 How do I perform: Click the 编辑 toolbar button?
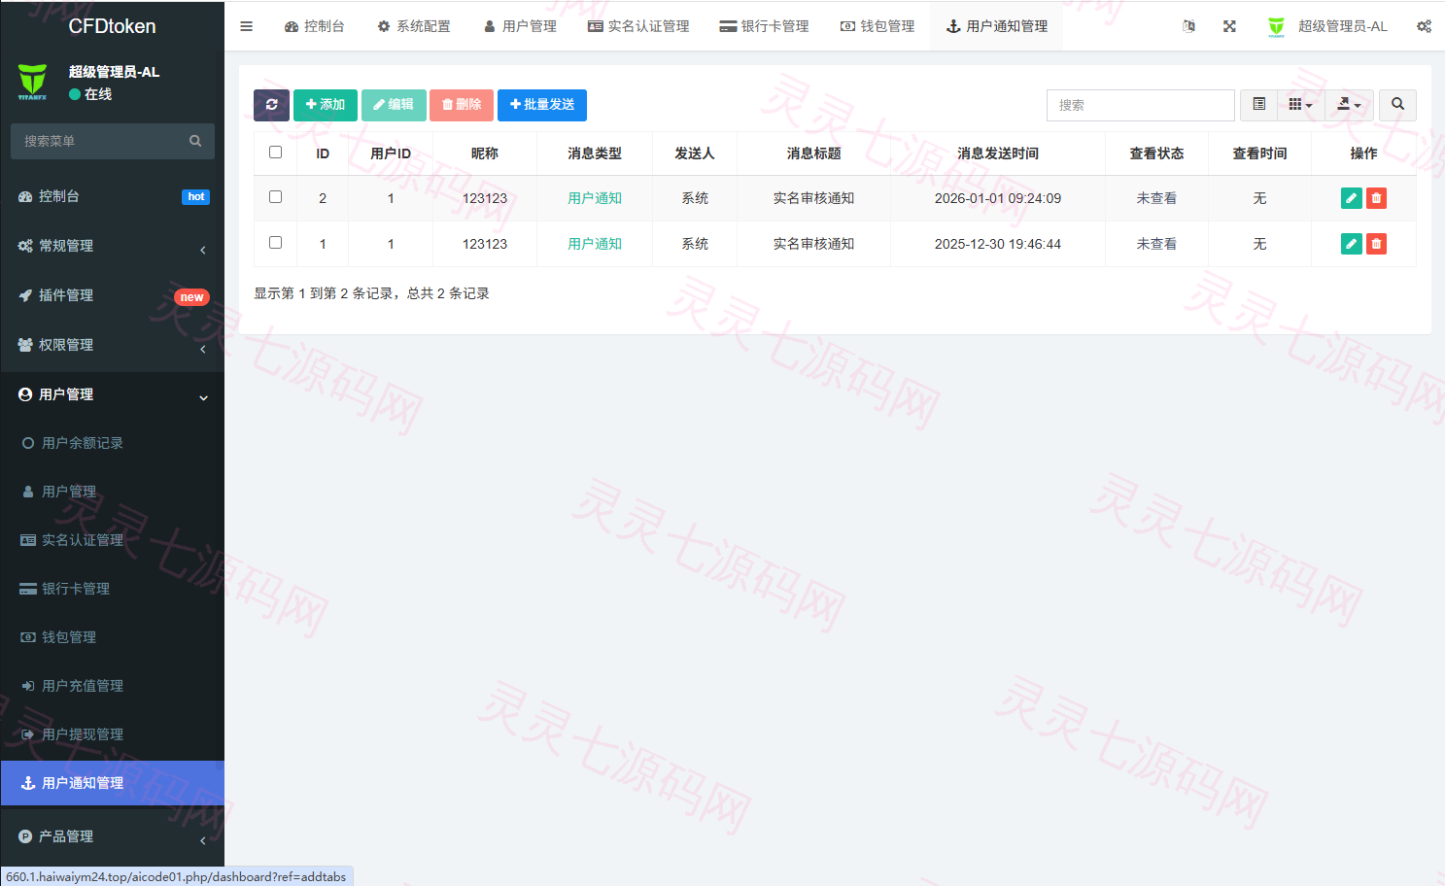(394, 105)
